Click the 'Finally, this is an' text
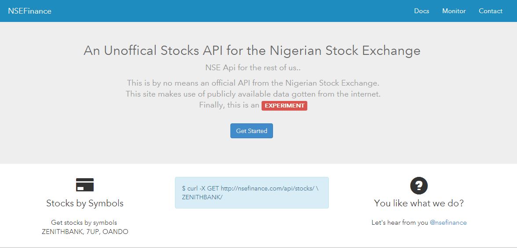The height and width of the screenshot is (248, 517). [229, 105]
